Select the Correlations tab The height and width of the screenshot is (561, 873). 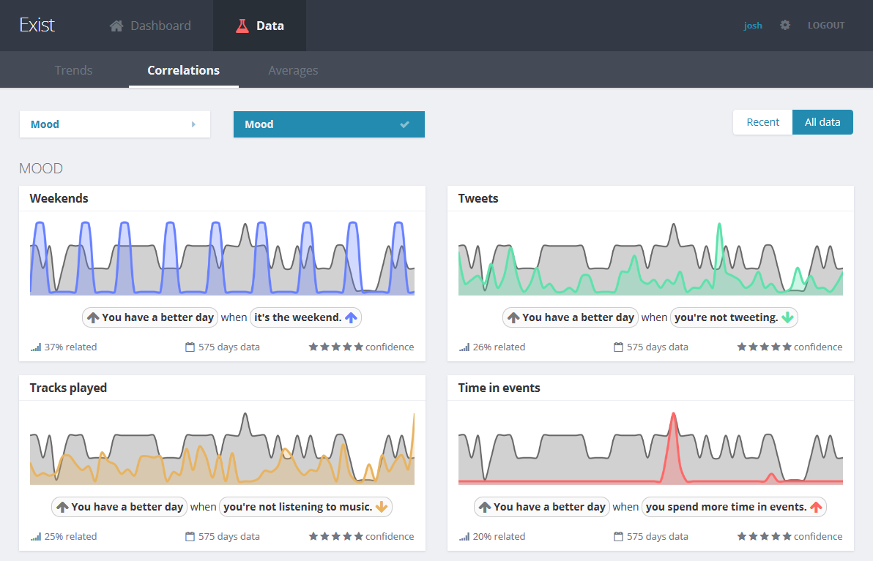click(x=183, y=70)
